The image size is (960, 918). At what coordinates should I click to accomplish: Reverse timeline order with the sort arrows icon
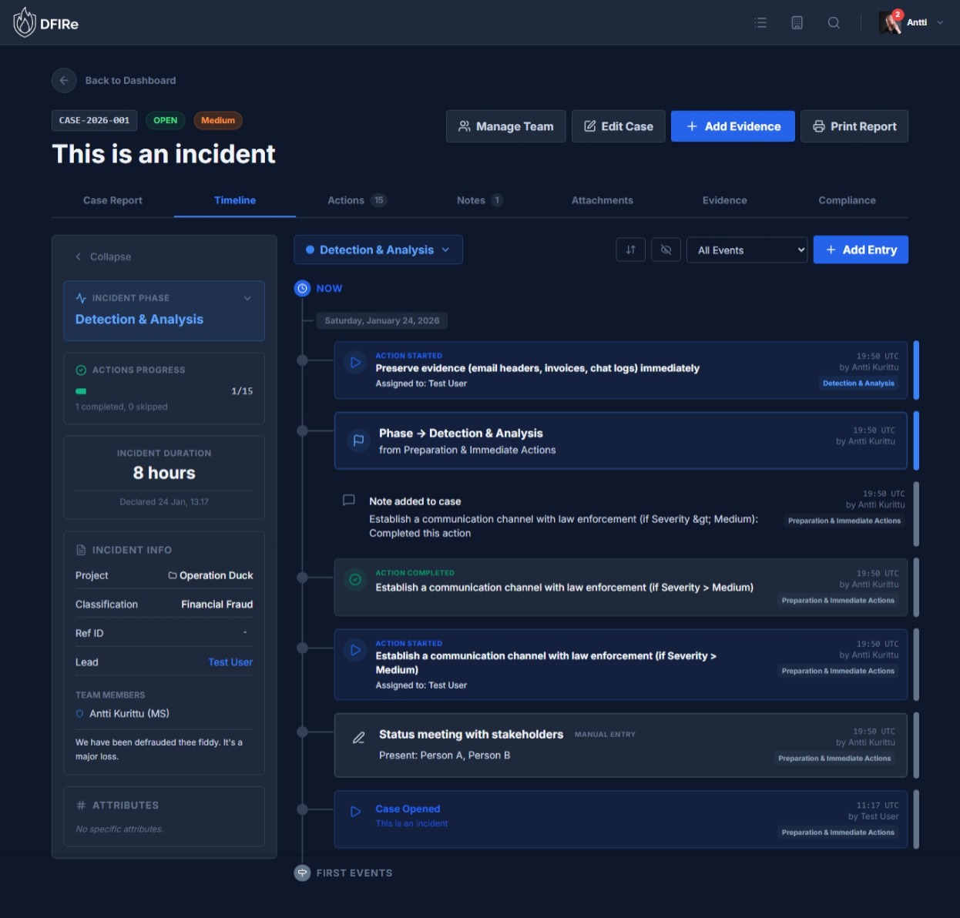(x=630, y=250)
